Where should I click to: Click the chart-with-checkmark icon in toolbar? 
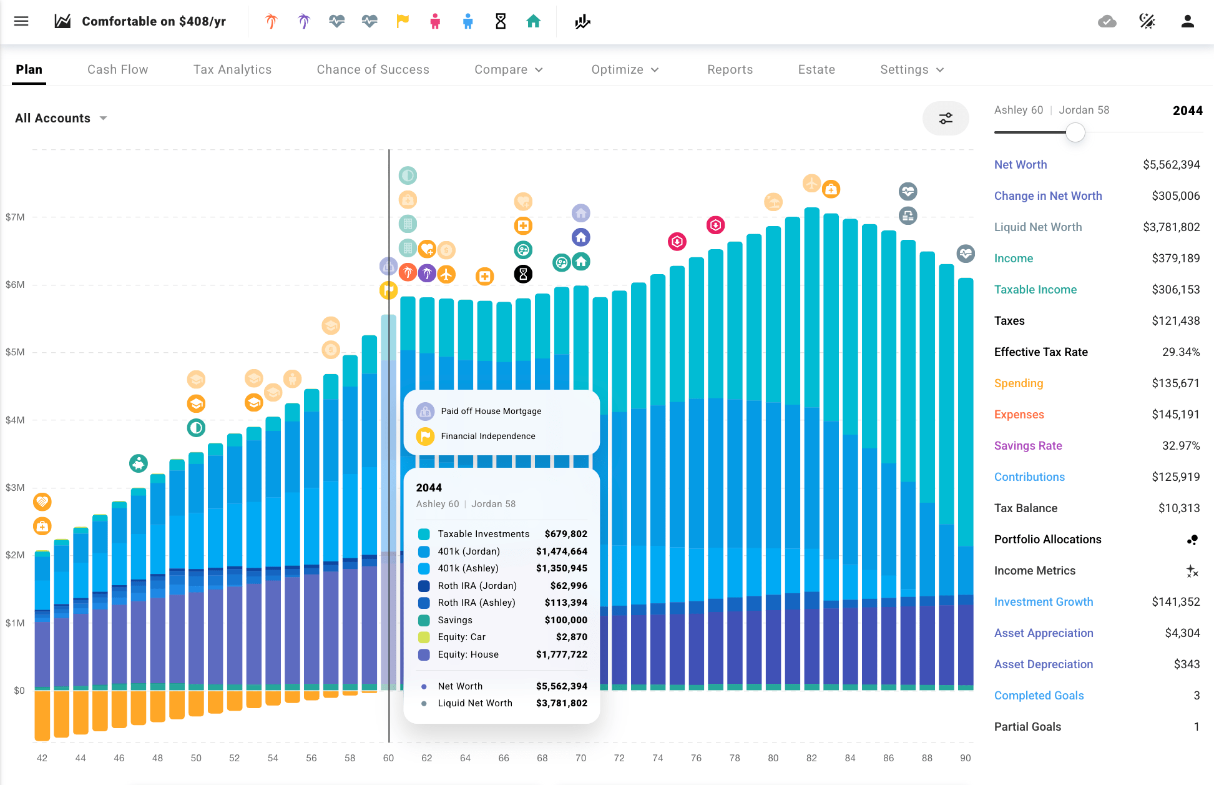(582, 21)
